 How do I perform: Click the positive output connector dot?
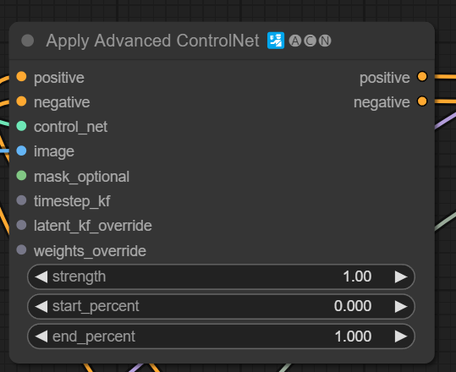click(x=422, y=77)
